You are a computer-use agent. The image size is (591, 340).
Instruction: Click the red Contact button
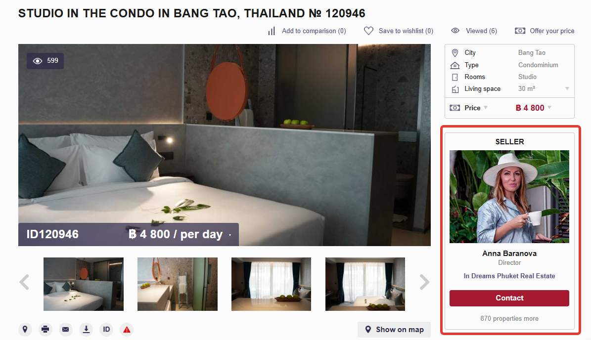click(509, 298)
